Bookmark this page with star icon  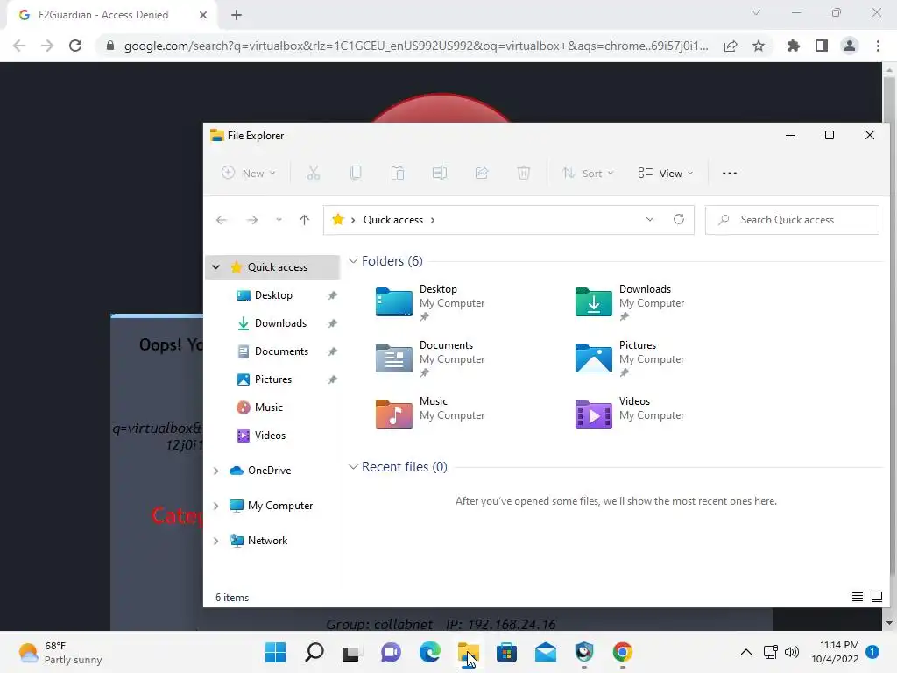(x=759, y=46)
